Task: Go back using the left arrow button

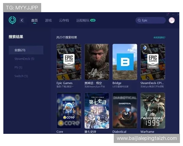Action: [x=22, y=20]
